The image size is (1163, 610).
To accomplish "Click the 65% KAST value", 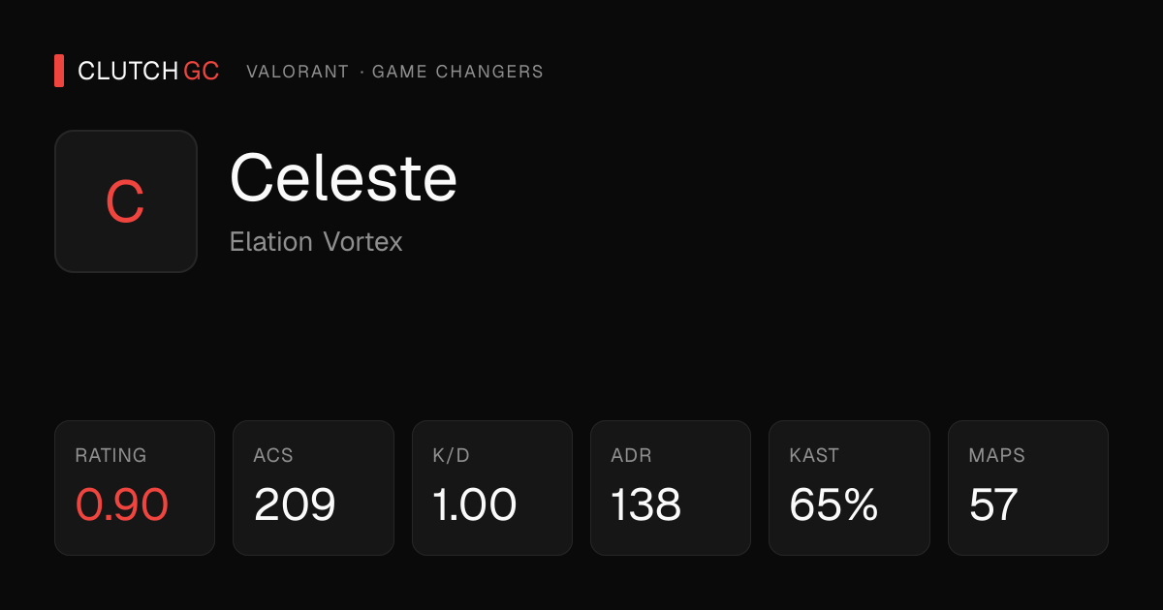I will [x=834, y=505].
